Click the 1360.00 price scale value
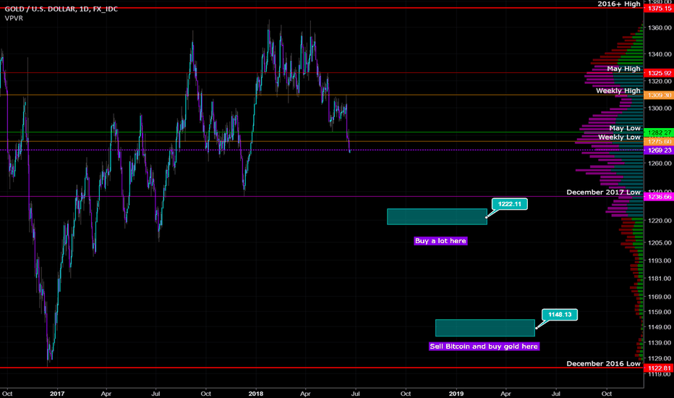 [660, 27]
